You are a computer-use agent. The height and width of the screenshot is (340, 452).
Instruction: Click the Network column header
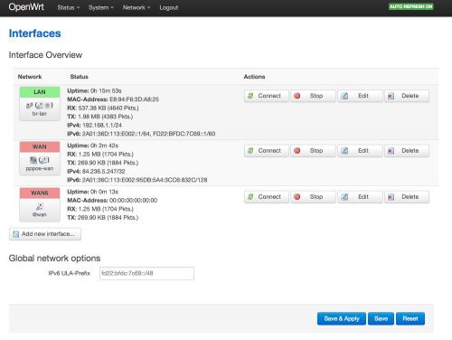[x=30, y=77]
